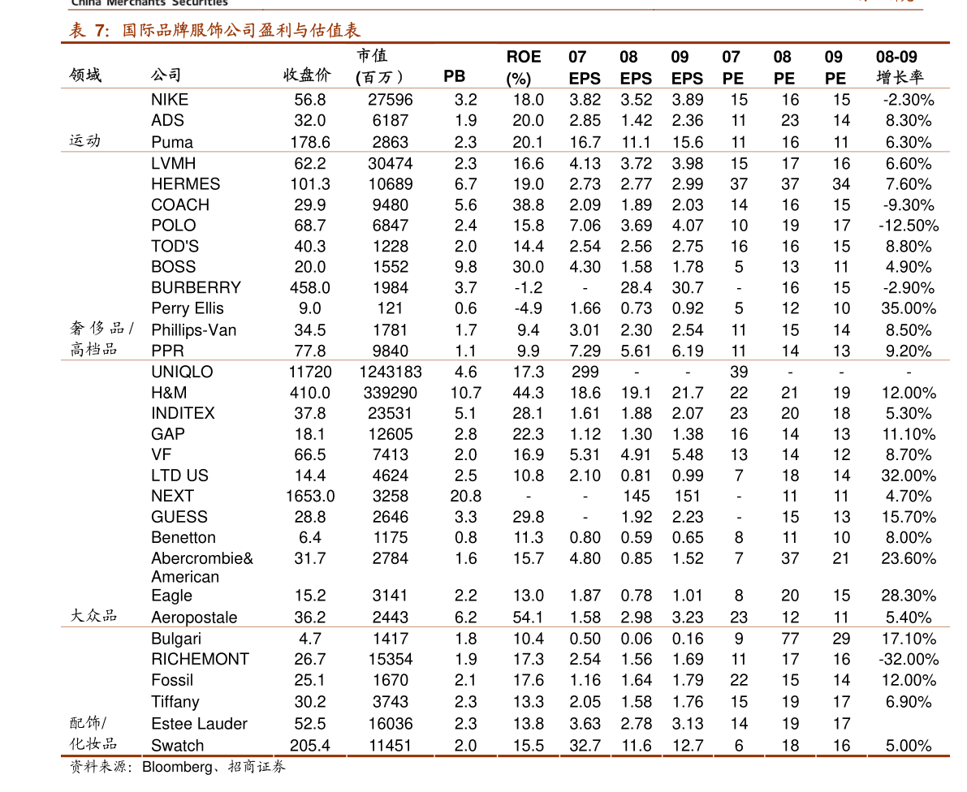This screenshot has width=967, height=792.
Task: Select the LVMH row label
Action: [x=173, y=164]
